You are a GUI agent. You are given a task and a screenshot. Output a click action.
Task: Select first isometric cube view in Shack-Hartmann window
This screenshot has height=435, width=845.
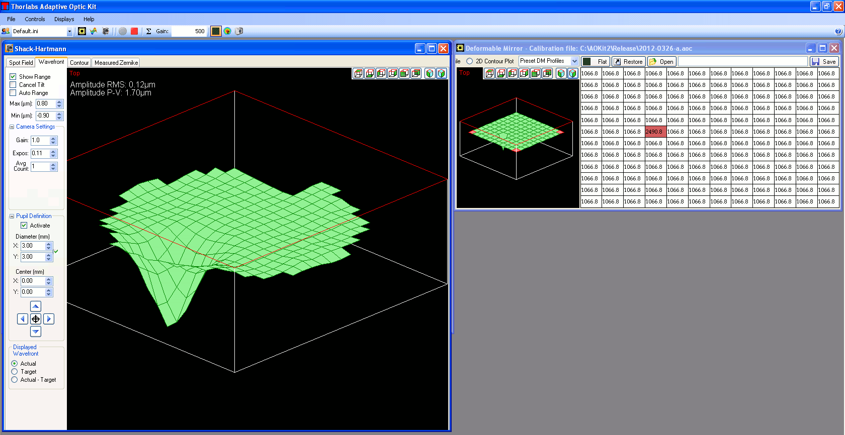coord(430,73)
